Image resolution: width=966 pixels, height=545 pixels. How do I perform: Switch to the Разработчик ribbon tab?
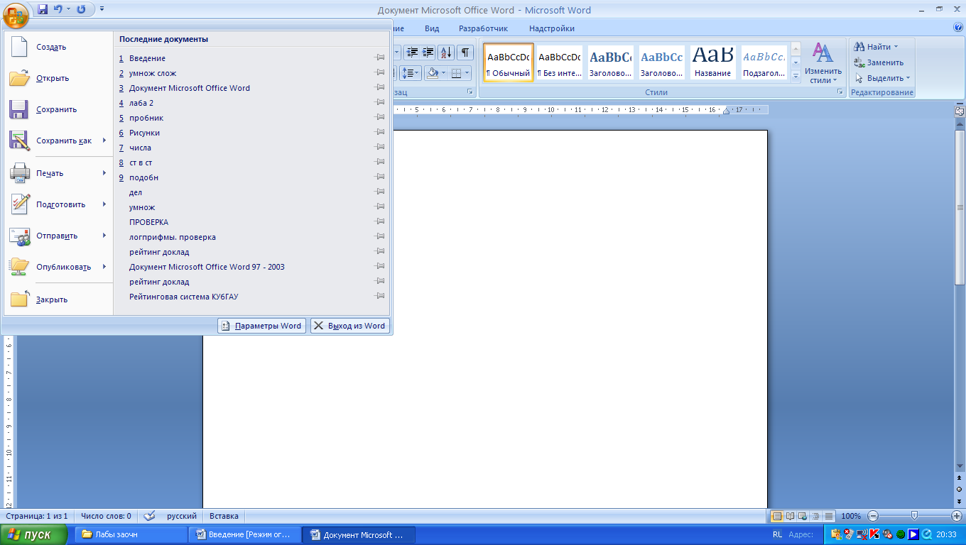[483, 28]
